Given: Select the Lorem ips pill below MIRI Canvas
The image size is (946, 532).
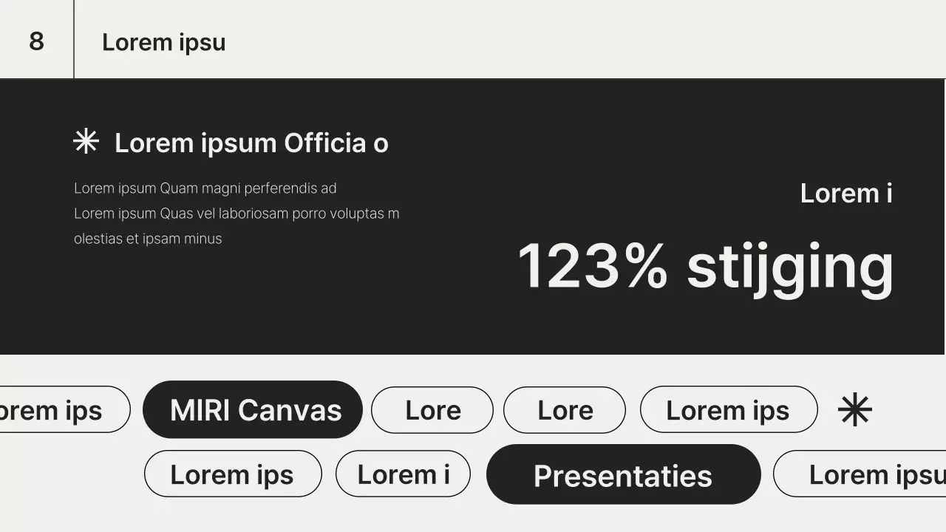Looking at the screenshot, I should tap(233, 474).
